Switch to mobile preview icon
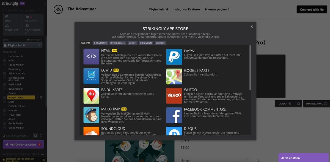 [41, 136]
